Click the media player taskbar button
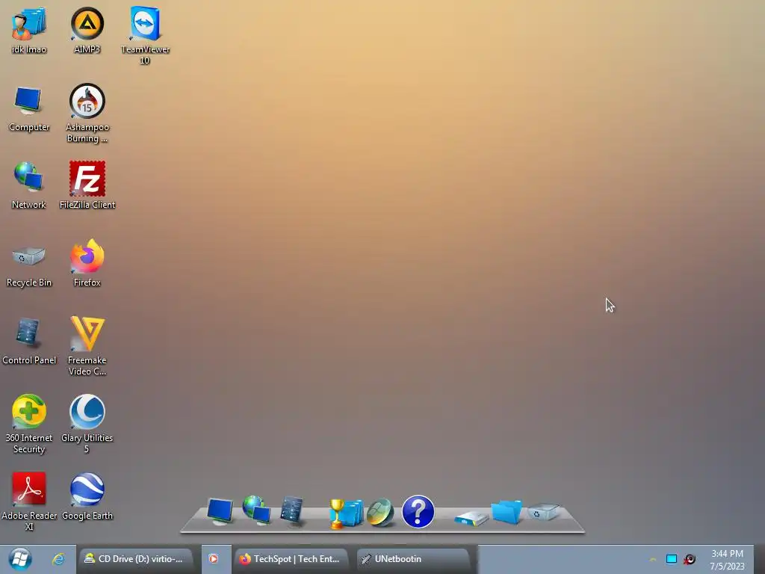The height and width of the screenshot is (574, 765). 213,559
